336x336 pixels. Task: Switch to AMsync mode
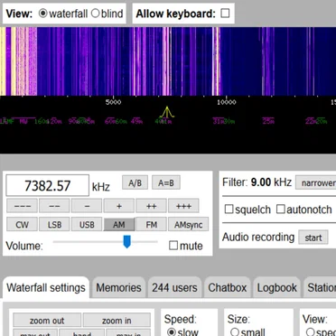click(x=188, y=224)
